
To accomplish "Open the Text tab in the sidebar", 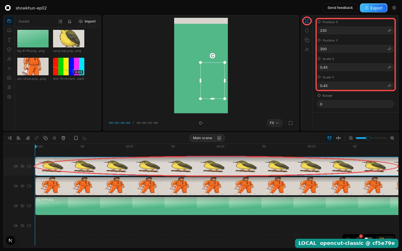I will pyautogui.click(x=9, y=40).
